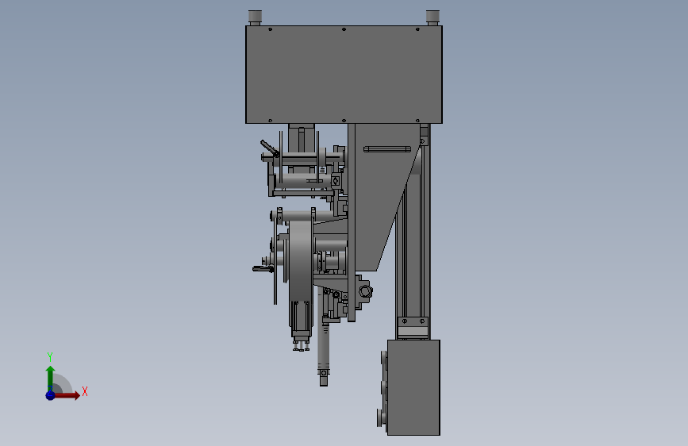The image size is (688, 446).
Task: Click the blue Z axis ball of the triad
Action: coord(50,395)
